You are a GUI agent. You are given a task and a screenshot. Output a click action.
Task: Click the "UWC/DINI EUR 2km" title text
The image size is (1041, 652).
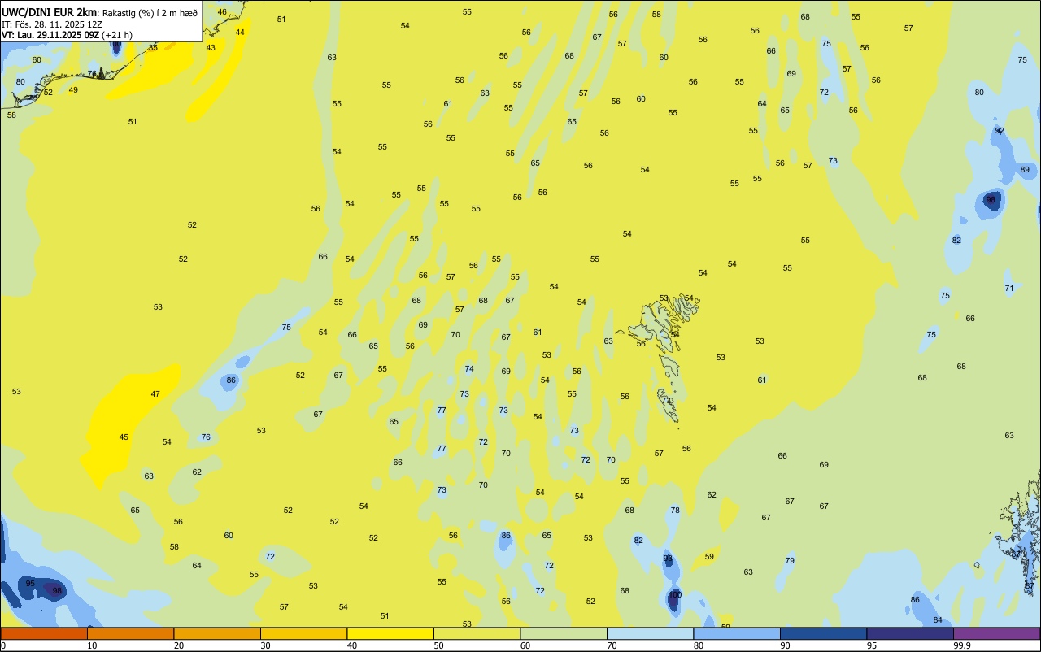[50, 12]
